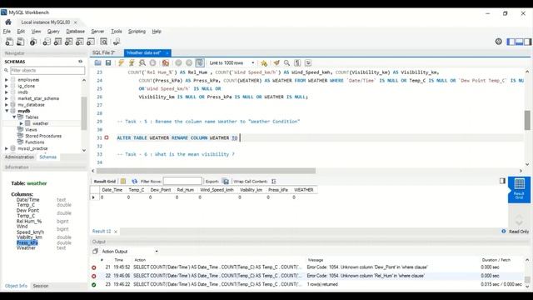Click the result grid form editor icon
The height and width of the screenshot is (300, 533).
pyautogui.click(x=123, y=182)
